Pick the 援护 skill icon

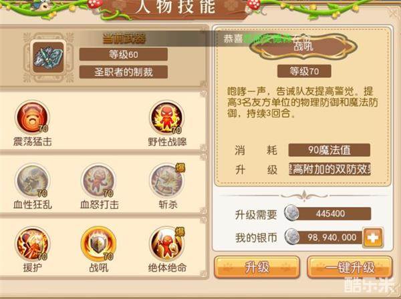click(x=32, y=244)
